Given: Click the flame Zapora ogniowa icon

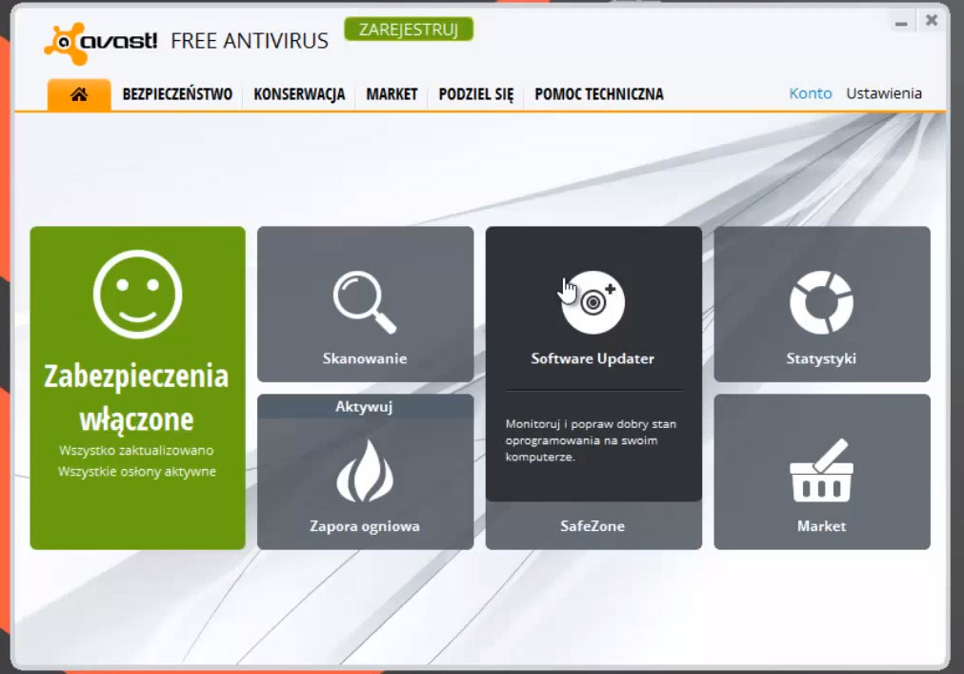Looking at the screenshot, I should tap(365, 471).
